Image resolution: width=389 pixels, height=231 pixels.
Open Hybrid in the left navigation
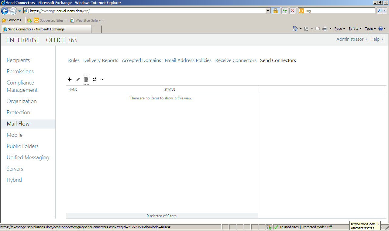tap(14, 180)
